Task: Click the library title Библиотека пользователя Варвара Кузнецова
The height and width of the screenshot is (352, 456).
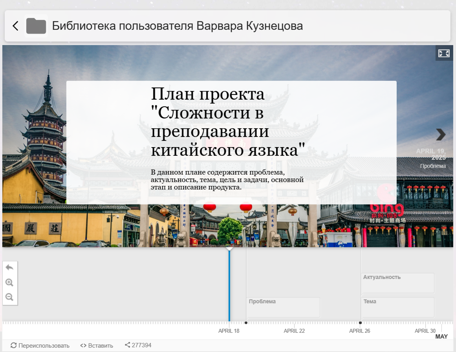Action: (178, 26)
